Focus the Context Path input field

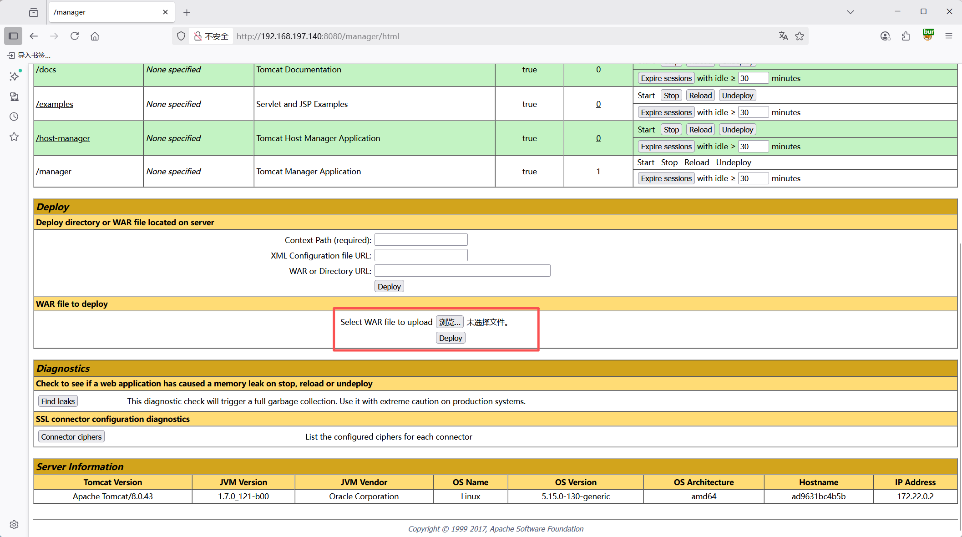[421, 240]
